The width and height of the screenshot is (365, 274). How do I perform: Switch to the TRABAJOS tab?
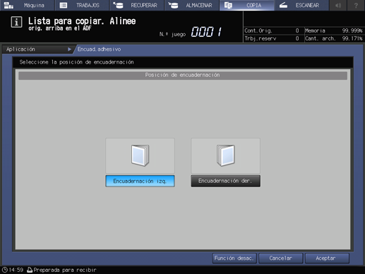[82, 5]
